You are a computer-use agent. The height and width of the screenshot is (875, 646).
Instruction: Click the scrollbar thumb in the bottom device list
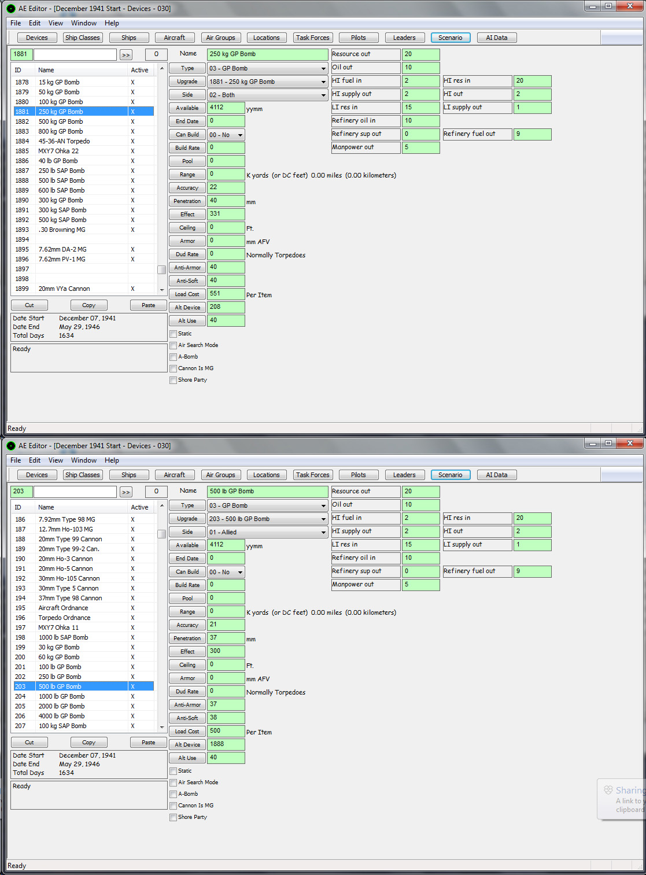click(x=162, y=534)
